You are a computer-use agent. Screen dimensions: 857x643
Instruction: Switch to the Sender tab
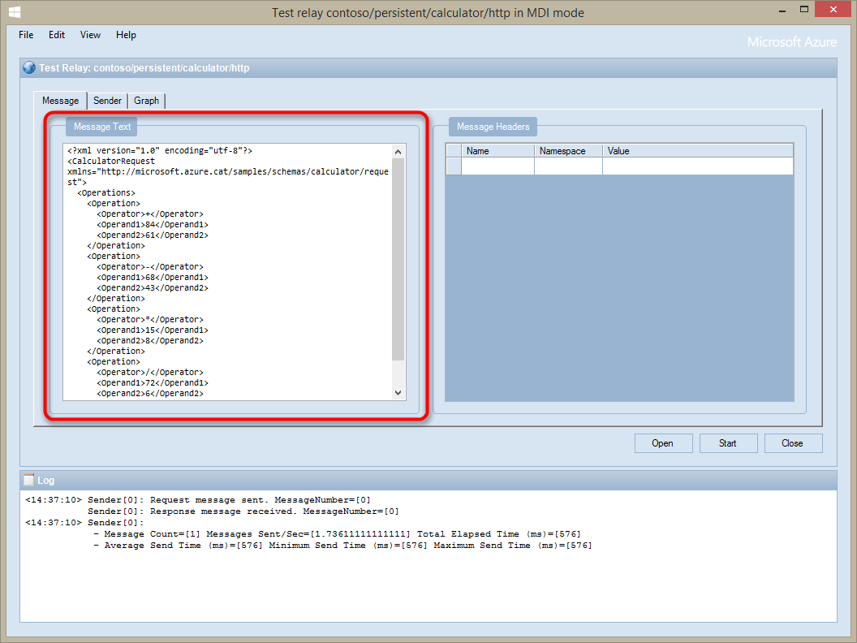tap(107, 101)
